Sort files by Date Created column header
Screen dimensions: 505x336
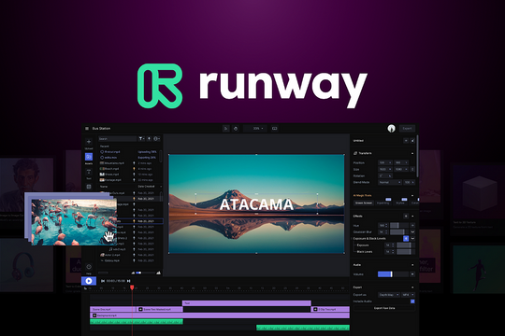click(x=146, y=187)
